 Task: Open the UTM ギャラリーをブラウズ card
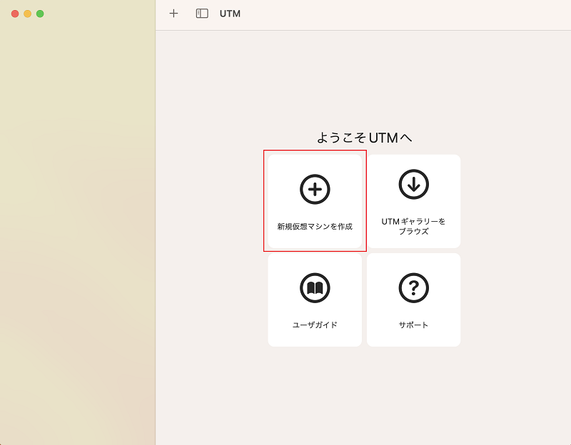click(x=413, y=201)
